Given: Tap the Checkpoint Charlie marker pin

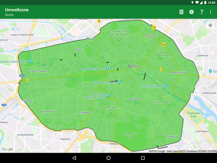Looking at the screenshot, I should [120, 82].
